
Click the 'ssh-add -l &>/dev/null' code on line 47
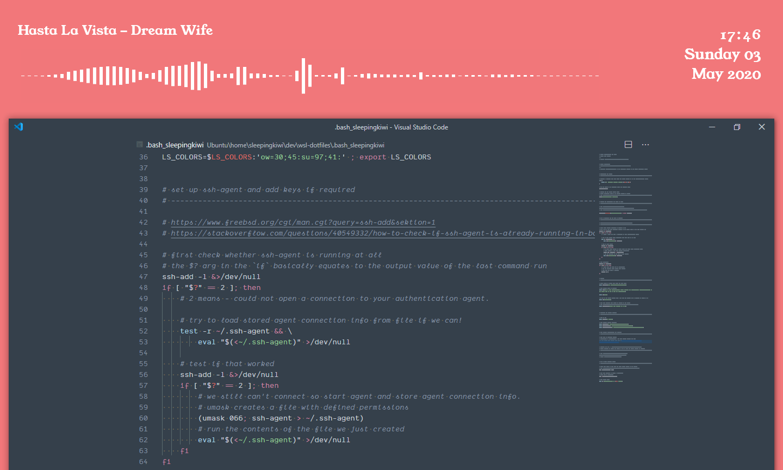click(x=211, y=277)
